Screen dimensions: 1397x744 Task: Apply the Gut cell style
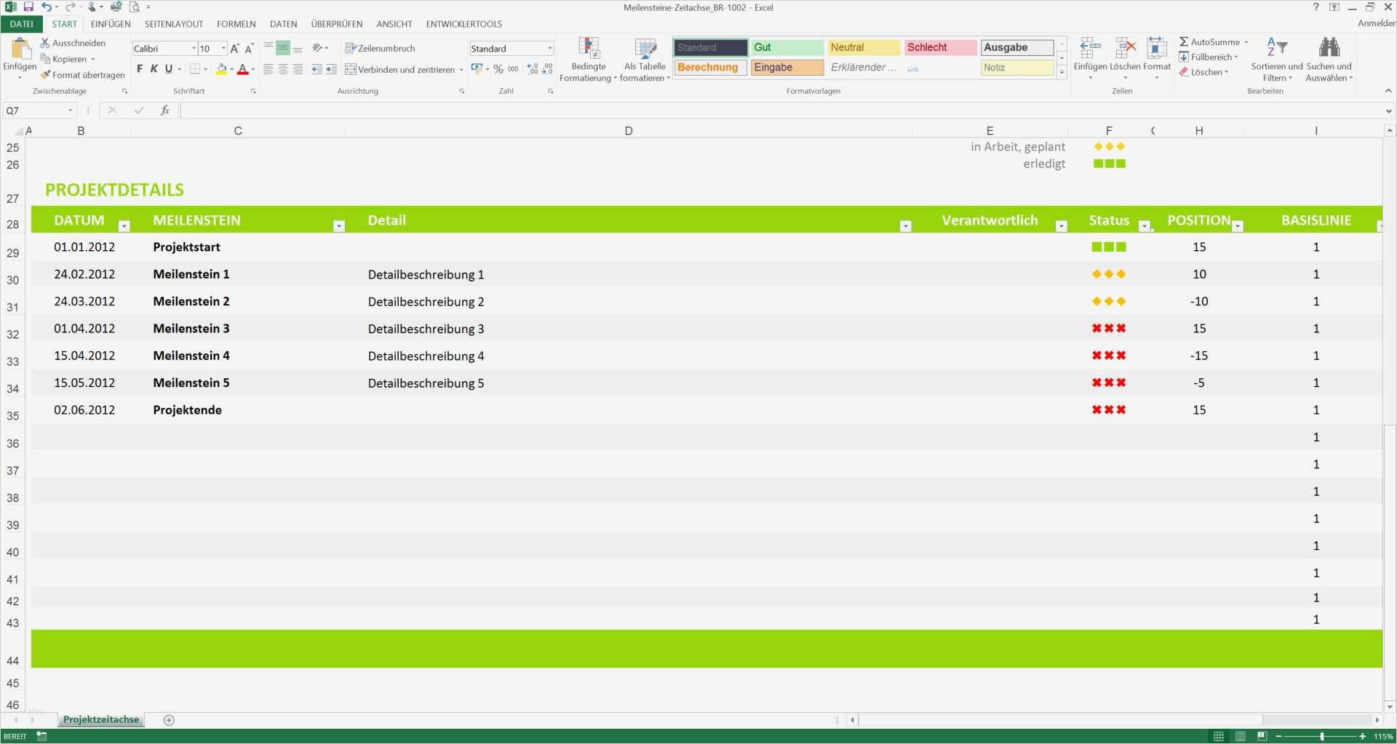coord(787,47)
